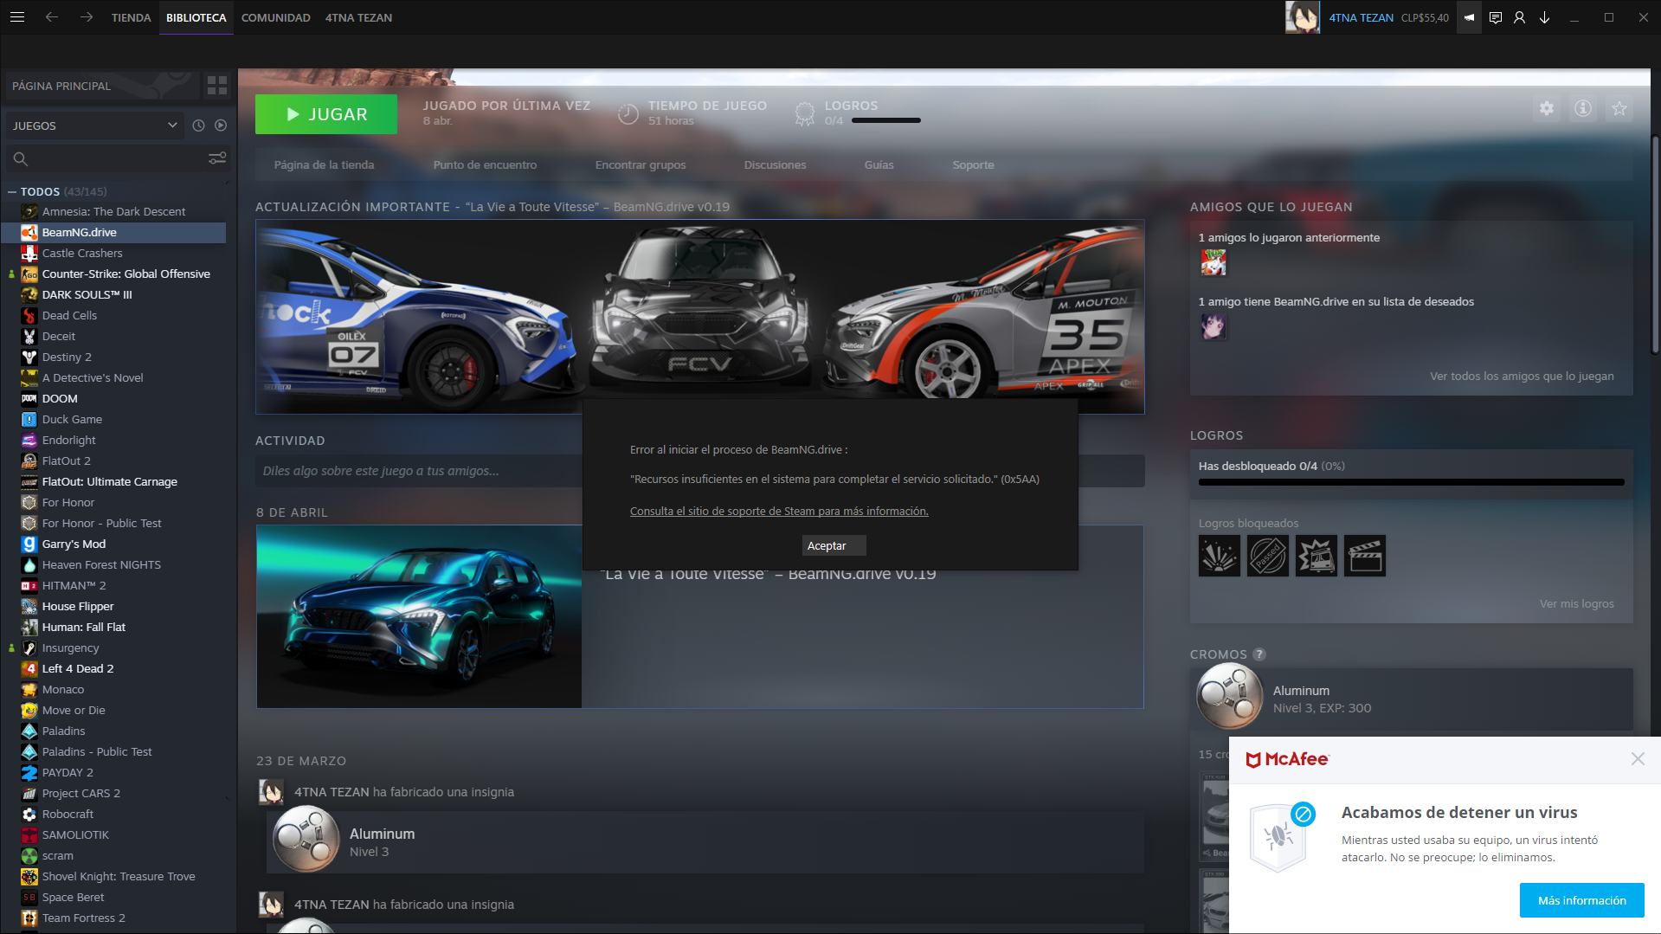Click friend avatar who played previously
Screen dimensions: 1661x934
coord(1214,262)
